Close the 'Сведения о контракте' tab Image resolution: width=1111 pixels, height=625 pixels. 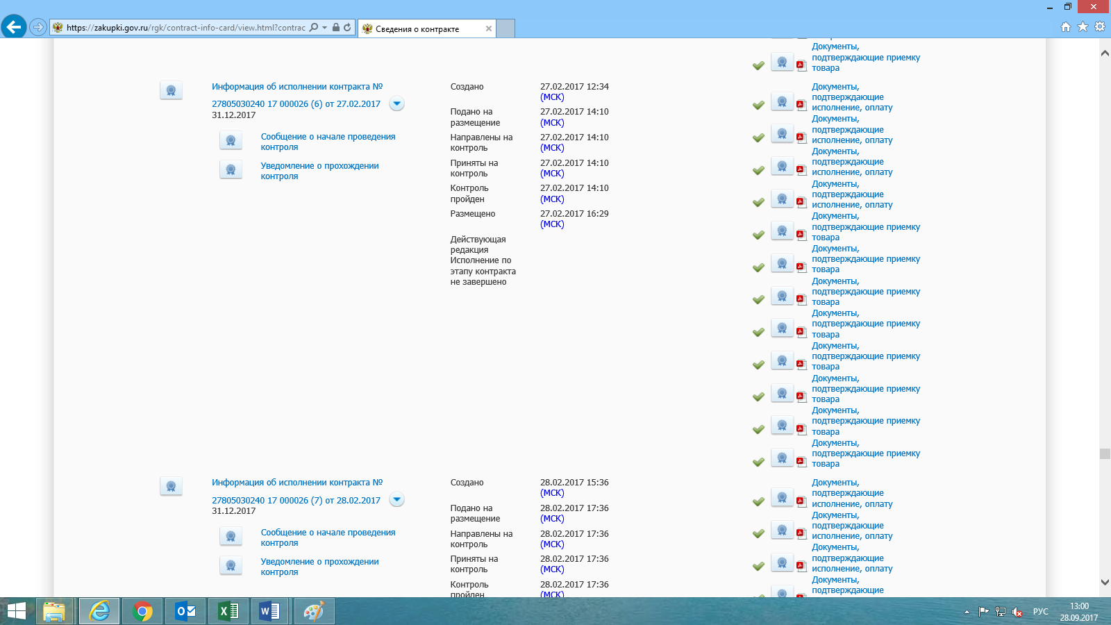pos(489,28)
